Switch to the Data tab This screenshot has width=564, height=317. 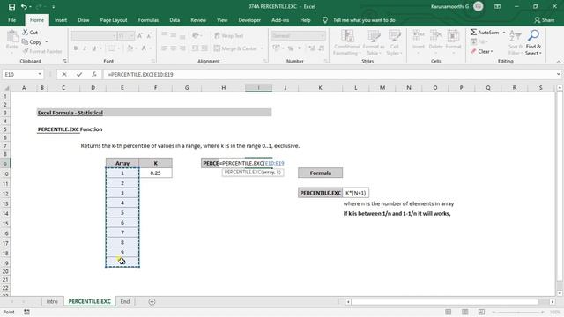point(174,20)
